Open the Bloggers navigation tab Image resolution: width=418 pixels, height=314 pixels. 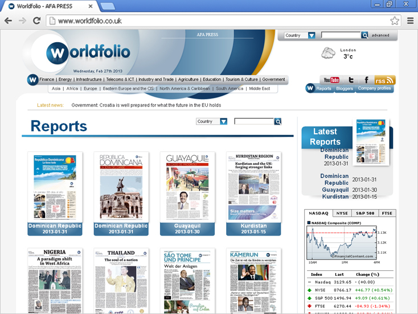(345, 88)
